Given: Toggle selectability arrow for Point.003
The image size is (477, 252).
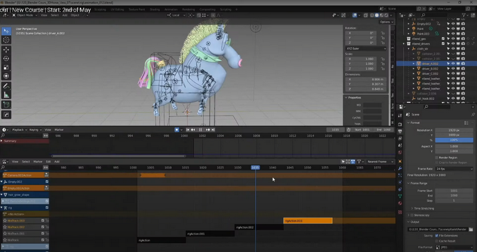Looking at the screenshot, I should point(448,34).
